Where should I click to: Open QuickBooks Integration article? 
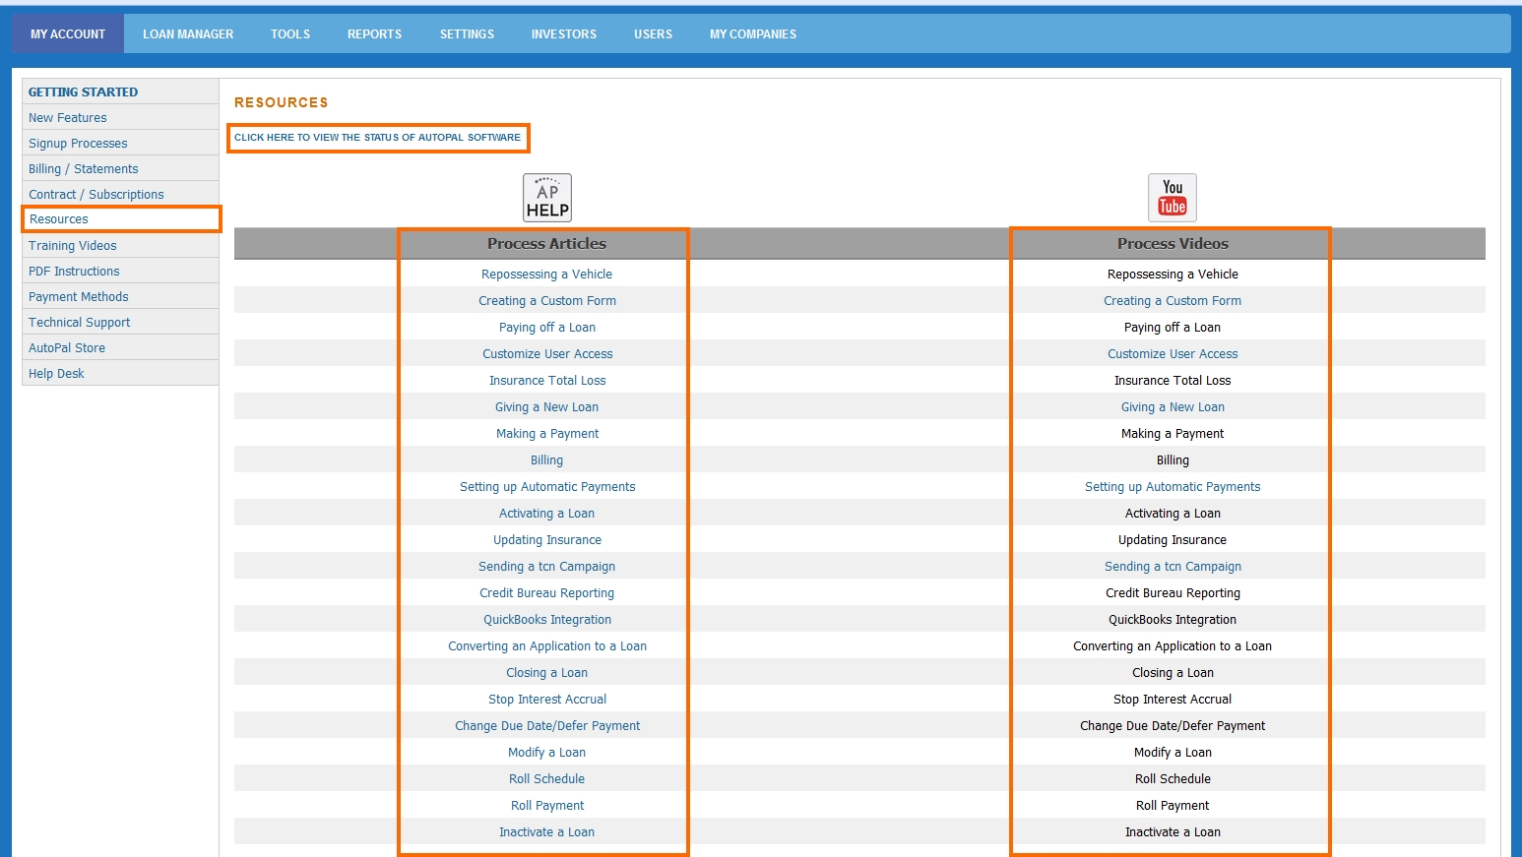547,620
